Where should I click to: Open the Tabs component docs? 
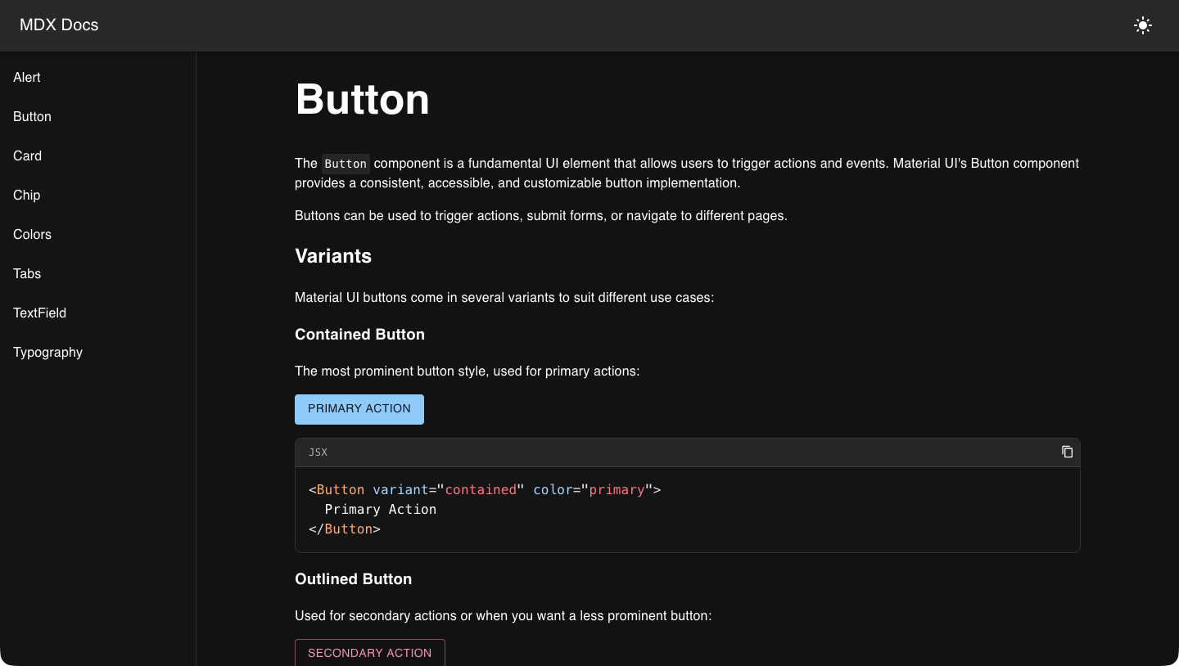point(26,273)
